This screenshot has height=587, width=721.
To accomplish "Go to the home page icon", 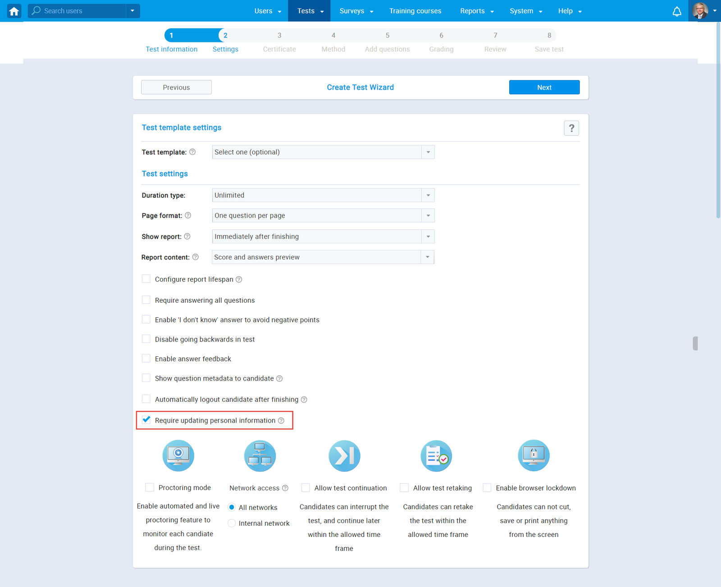I will [x=14, y=11].
